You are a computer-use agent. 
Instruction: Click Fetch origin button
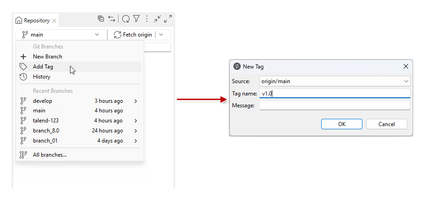pos(133,35)
